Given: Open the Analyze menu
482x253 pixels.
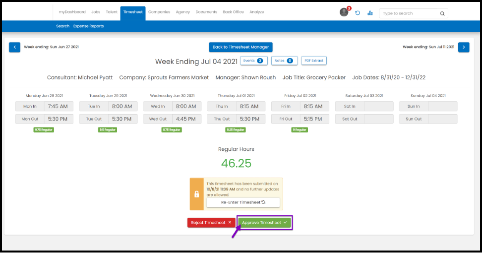Looking at the screenshot, I should point(257,12).
